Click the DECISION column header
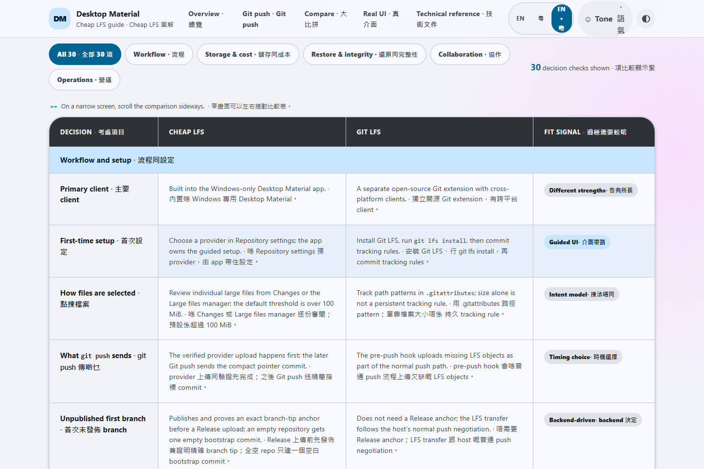The width and height of the screenshot is (704, 469). (104, 132)
